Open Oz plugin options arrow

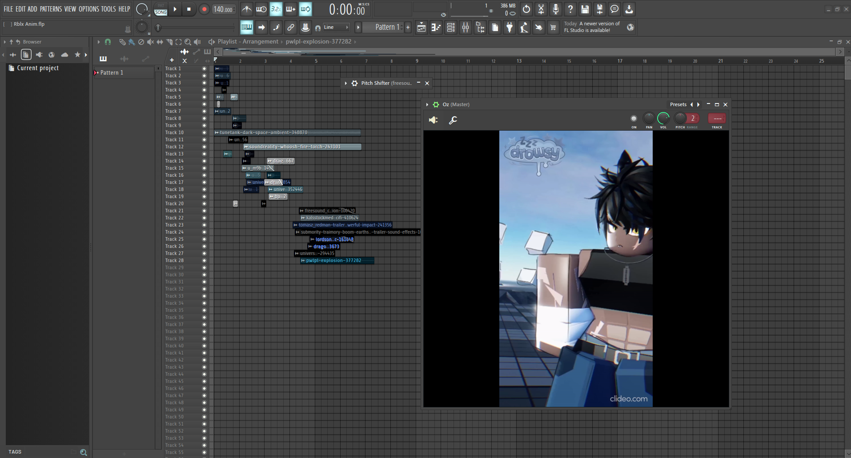coord(427,104)
